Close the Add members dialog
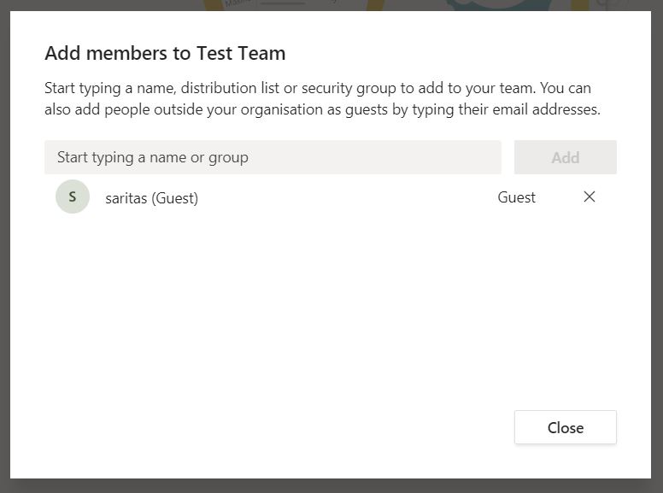 pos(565,427)
